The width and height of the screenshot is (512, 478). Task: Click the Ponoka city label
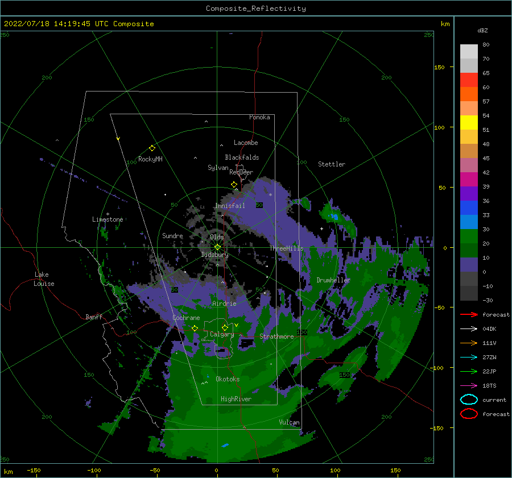point(259,117)
